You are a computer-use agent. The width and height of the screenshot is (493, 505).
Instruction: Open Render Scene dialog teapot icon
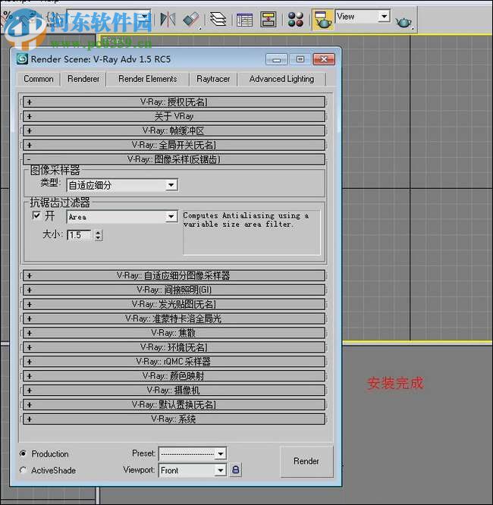[x=322, y=20]
